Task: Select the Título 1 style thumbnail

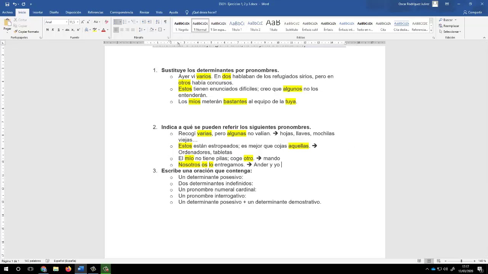Action: [237, 26]
